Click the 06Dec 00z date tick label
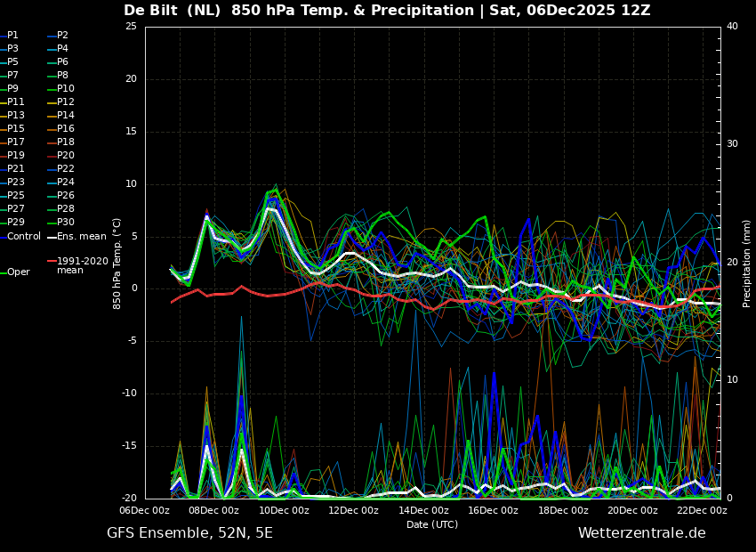The height and width of the screenshot is (552, 756). [145, 511]
